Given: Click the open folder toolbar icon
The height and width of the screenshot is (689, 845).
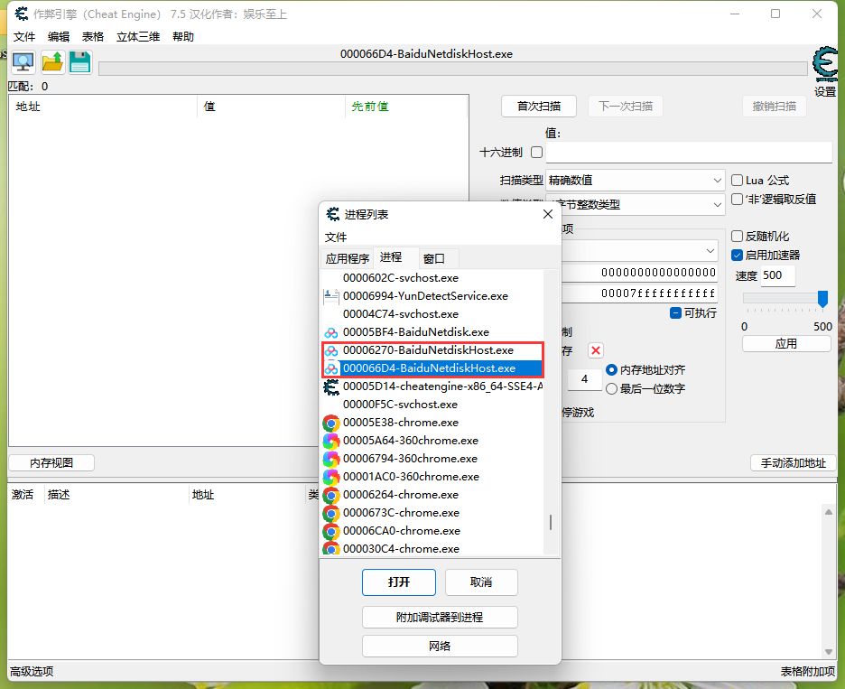Looking at the screenshot, I should 52,62.
